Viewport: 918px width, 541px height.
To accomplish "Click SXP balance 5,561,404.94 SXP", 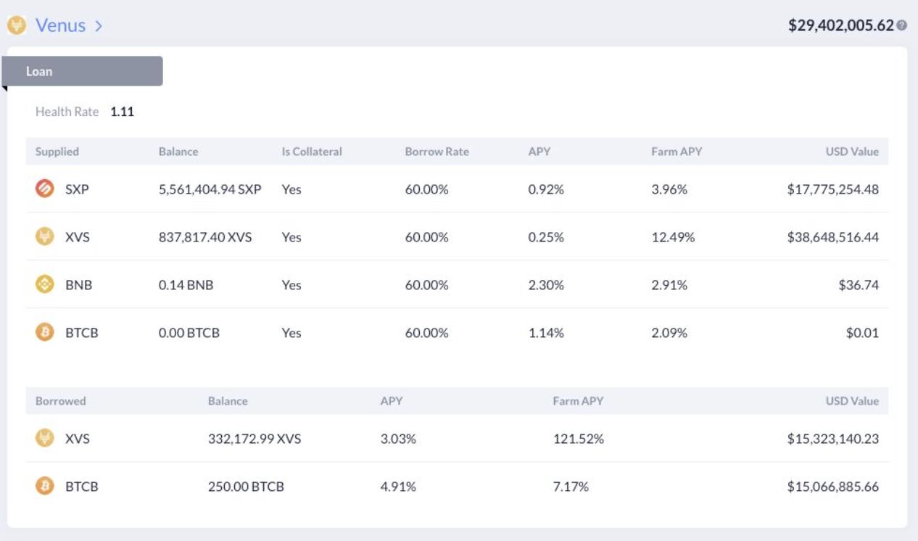I will pos(210,189).
